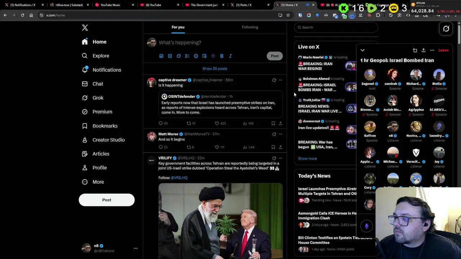Screen dimensions: 461x259
Task: Open Khamenei and Trump image in VRILIFY post
Action: [x=220, y=221]
